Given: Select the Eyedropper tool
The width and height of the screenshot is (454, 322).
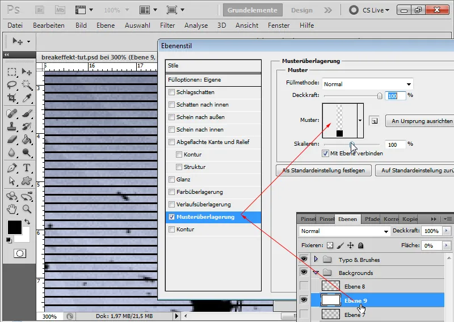Looking at the screenshot, I should click(27, 98).
